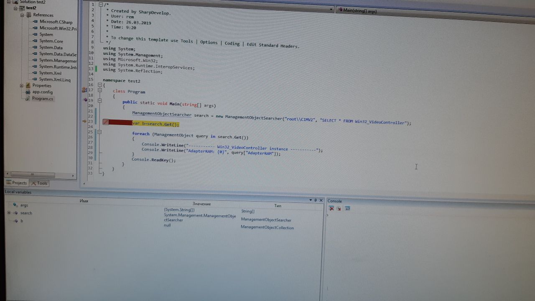
Task: Switch to the Tools tab
Action: 39,183
